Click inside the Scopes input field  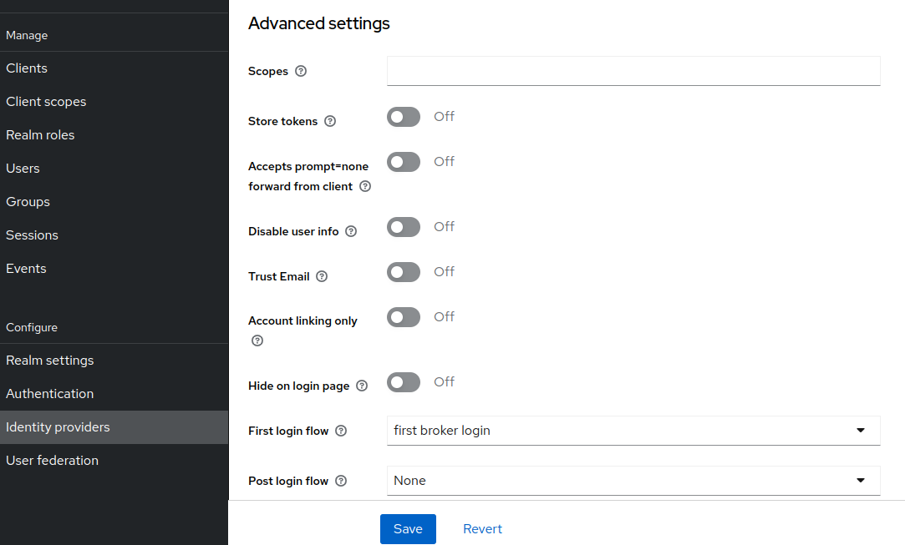633,71
